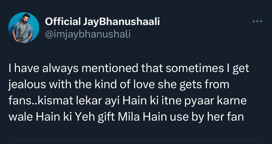
Task: Click the last line mentioning "gift Mila Hain"
Action: point(126,116)
